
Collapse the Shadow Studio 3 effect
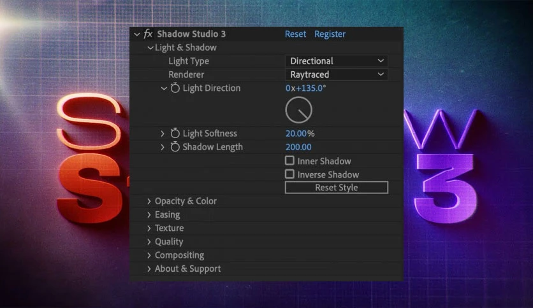point(137,34)
